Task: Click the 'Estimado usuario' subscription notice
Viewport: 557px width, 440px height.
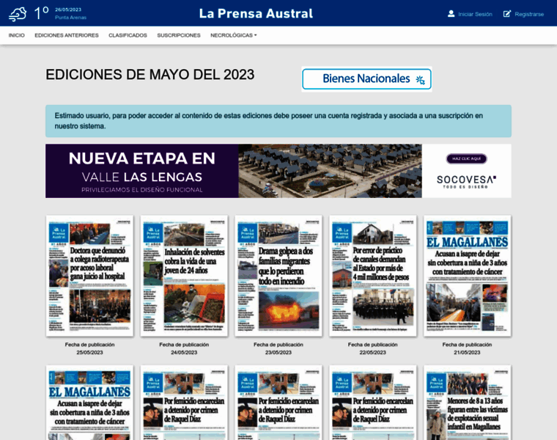Action: pyautogui.click(x=278, y=121)
